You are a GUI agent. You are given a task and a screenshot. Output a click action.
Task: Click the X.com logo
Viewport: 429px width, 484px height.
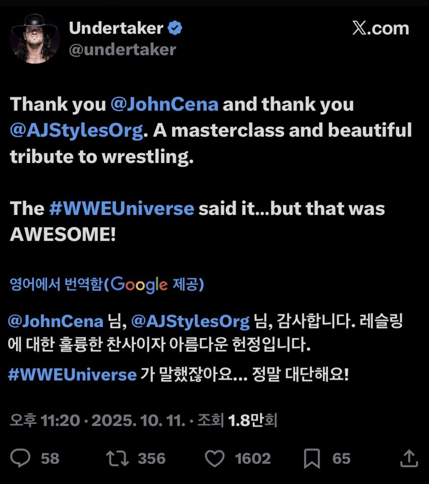click(380, 28)
